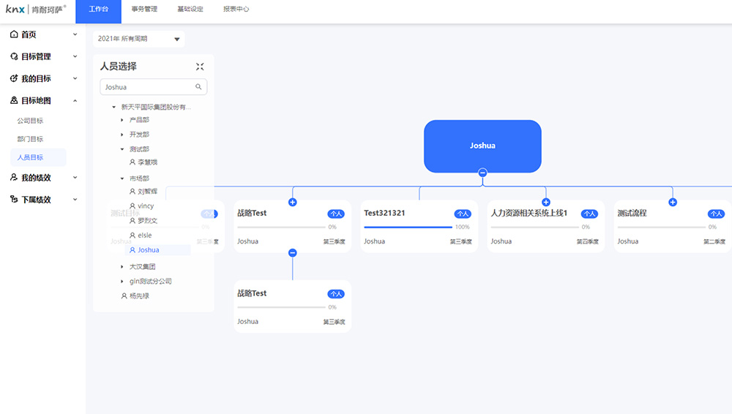Collapse the 测试部 tree node arrow
The height and width of the screenshot is (414, 732).
pyautogui.click(x=122, y=149)
